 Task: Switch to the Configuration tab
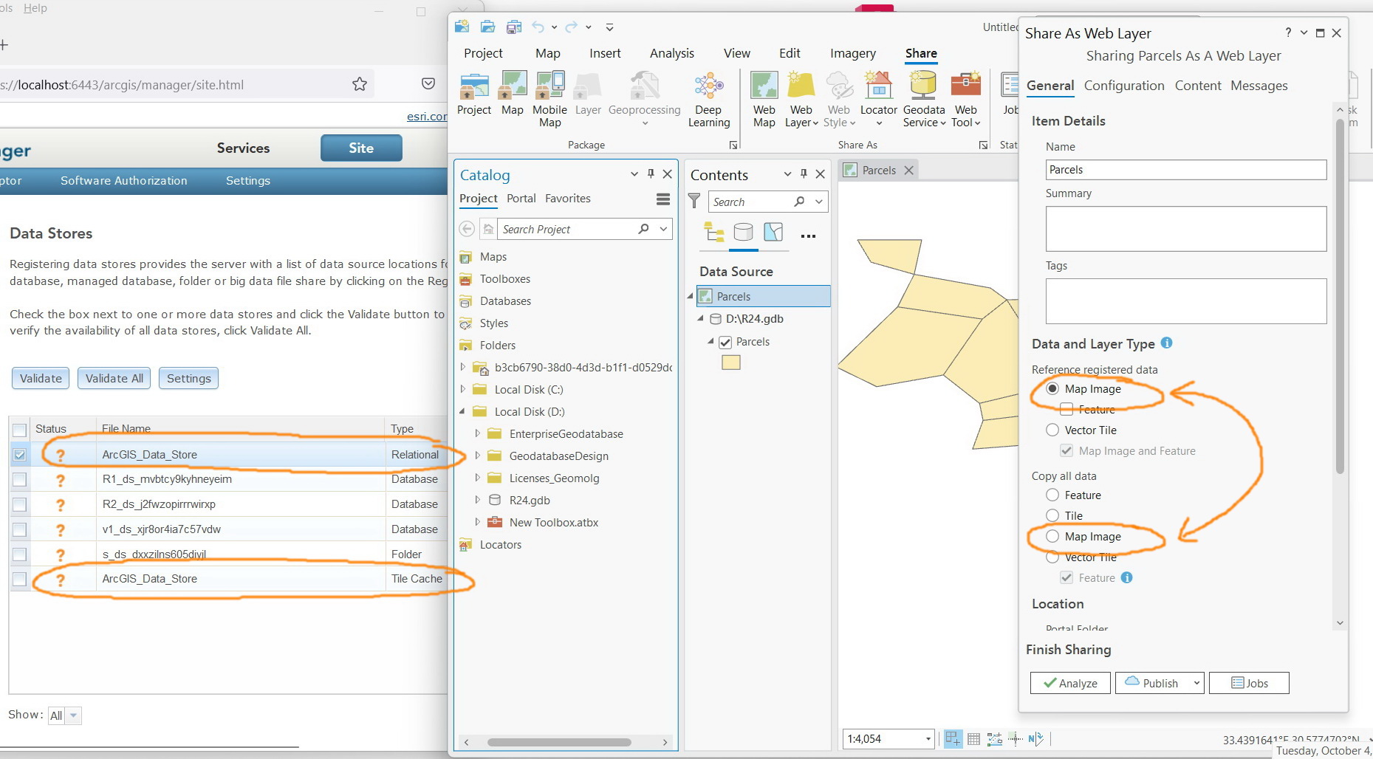tap(1123, 86)
